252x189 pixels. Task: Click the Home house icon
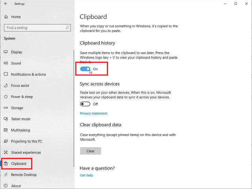(x=6, y=17)
